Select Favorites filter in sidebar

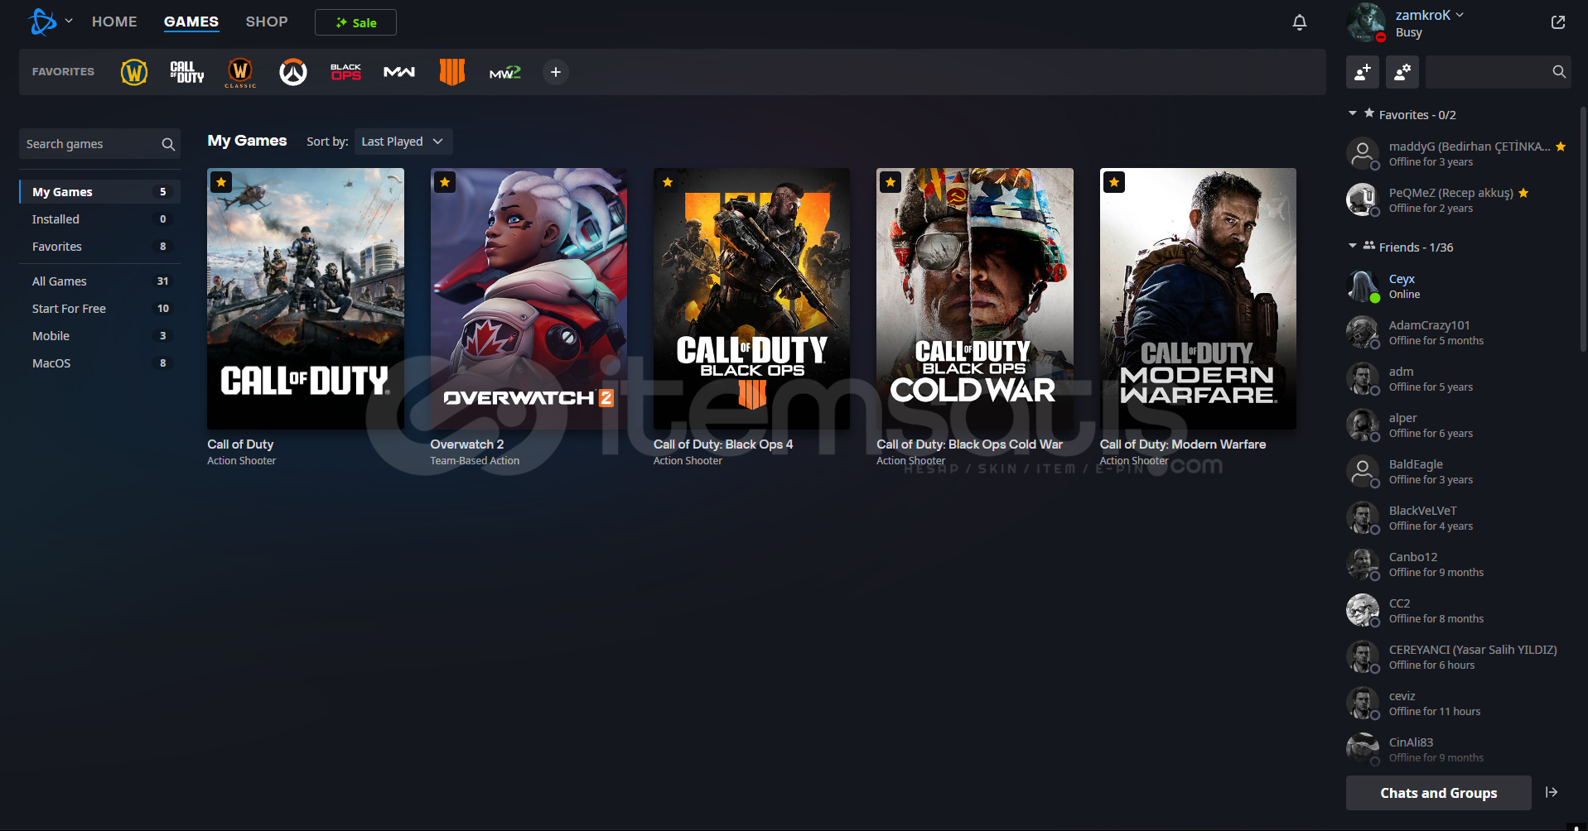coord(99,247)
